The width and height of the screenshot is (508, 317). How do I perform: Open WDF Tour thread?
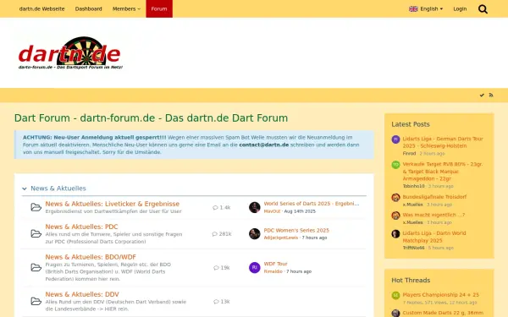(275, 264)
